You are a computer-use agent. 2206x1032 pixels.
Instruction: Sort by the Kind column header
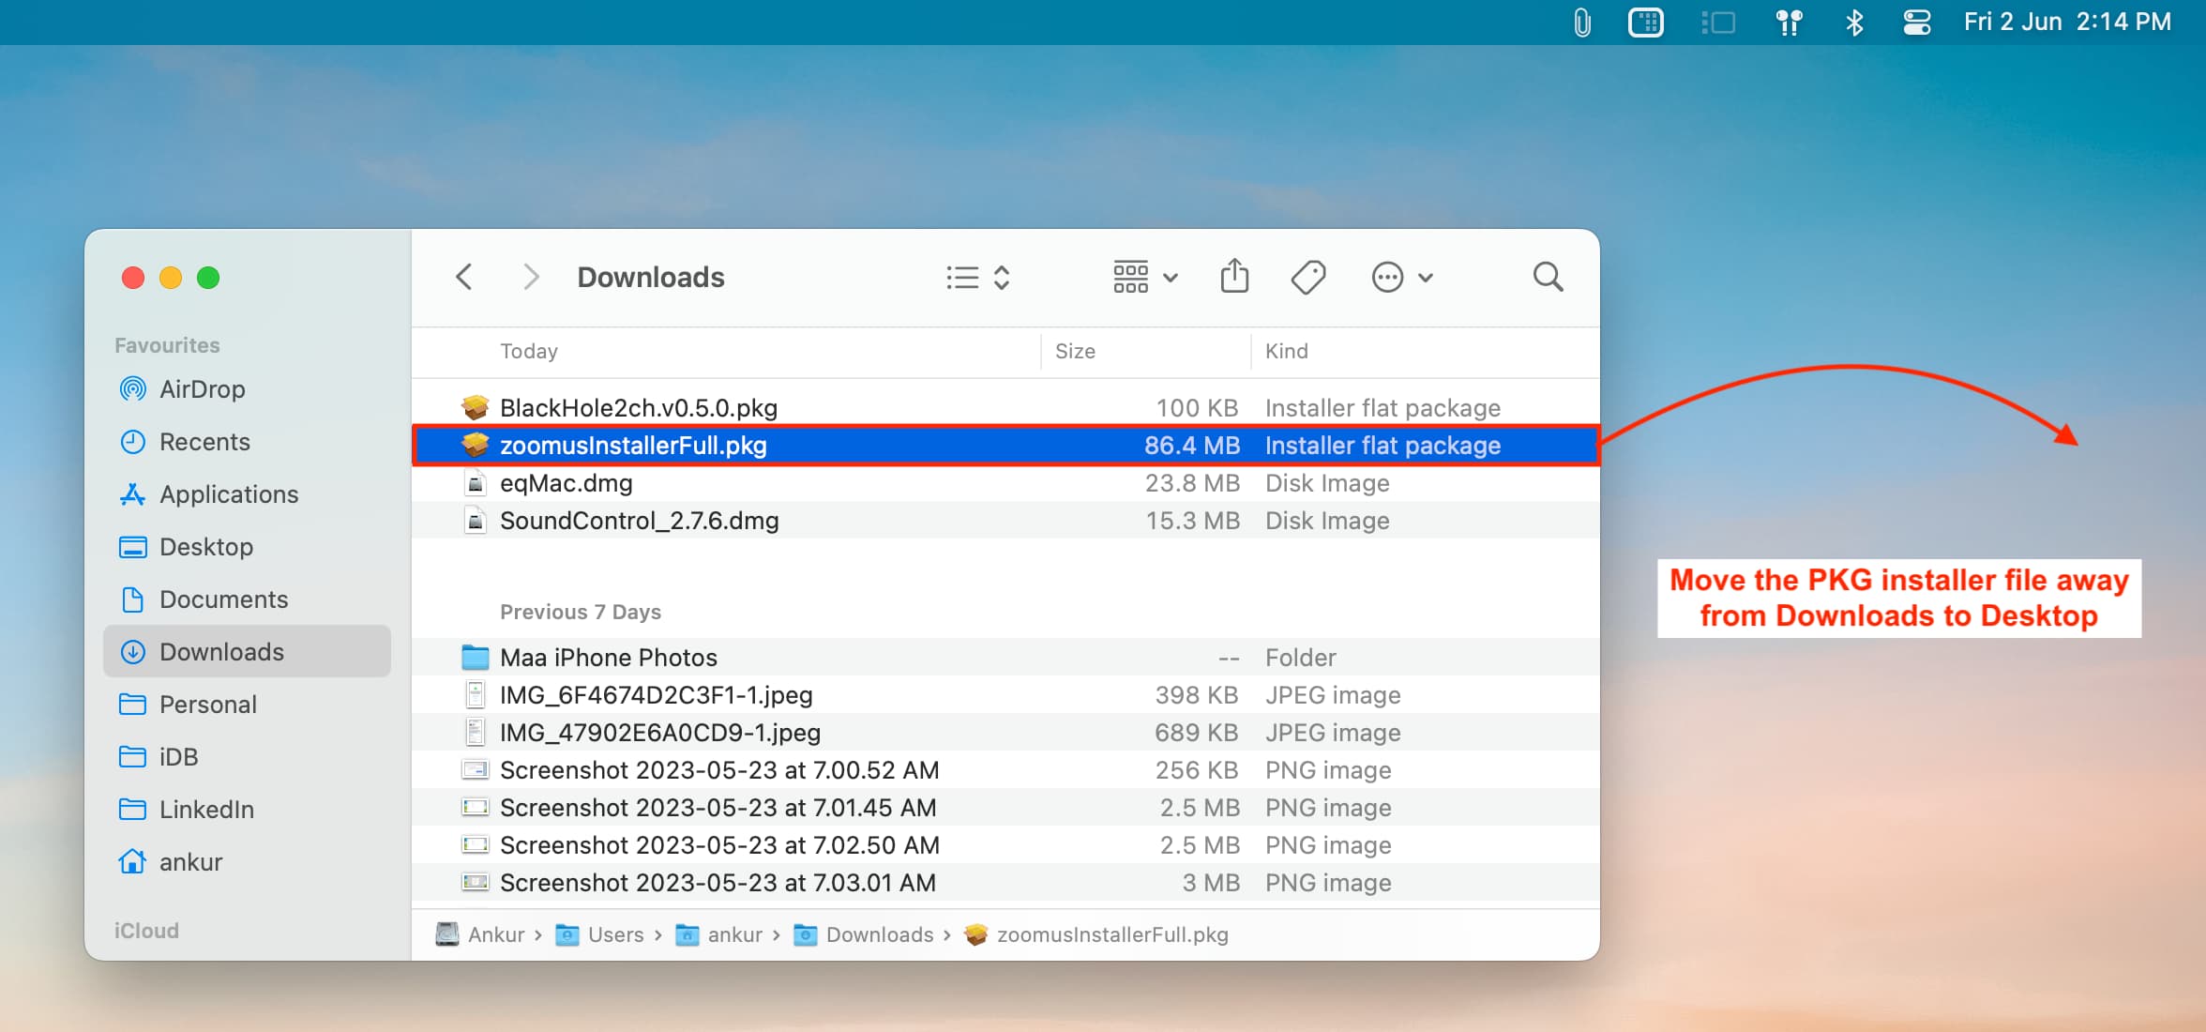click(x=1287, y=351)
